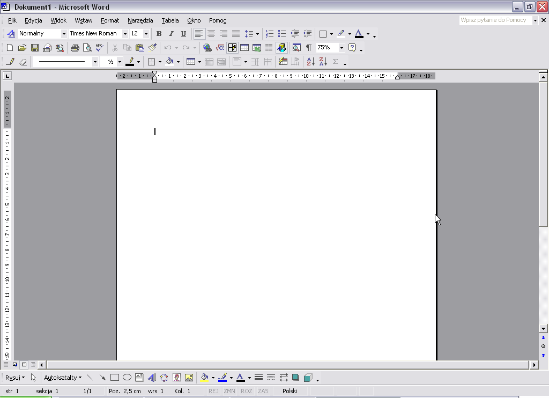Save the document with floppy disk icon
The image size is (549, 398).
[x=35, y=48]
